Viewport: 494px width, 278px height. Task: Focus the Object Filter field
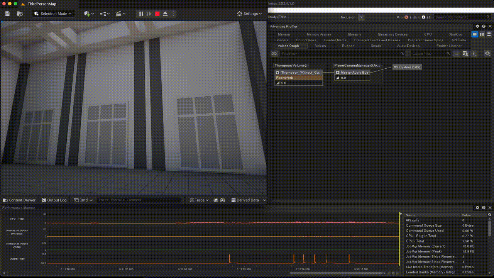[x=430, y=54]
